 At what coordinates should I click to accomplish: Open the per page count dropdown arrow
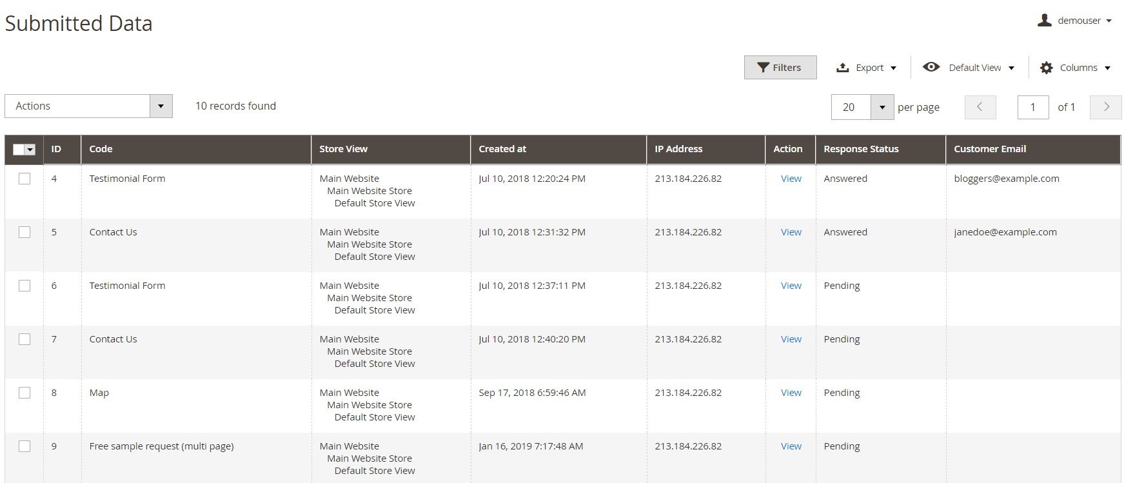(882, 107)
